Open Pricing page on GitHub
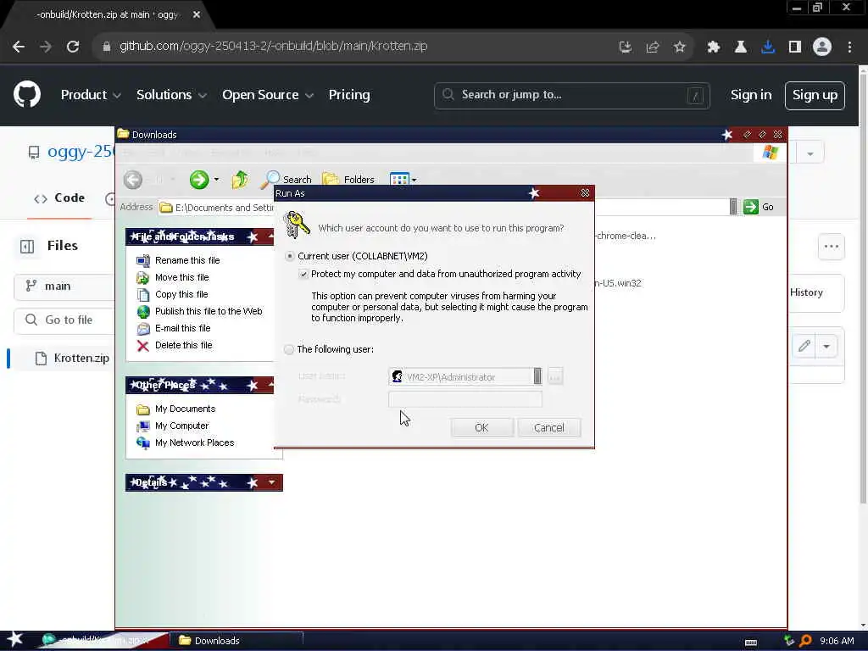The width and height of the screenshot is (868, 651). [349, 95]
